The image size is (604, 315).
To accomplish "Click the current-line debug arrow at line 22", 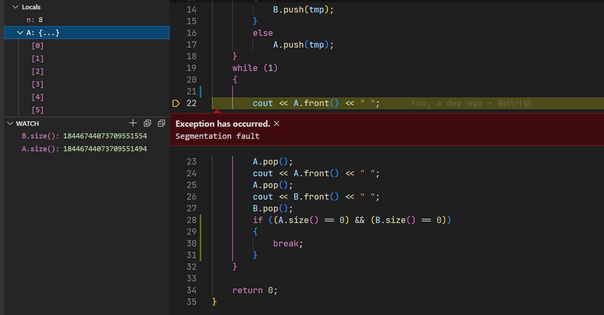I will 176,103.
